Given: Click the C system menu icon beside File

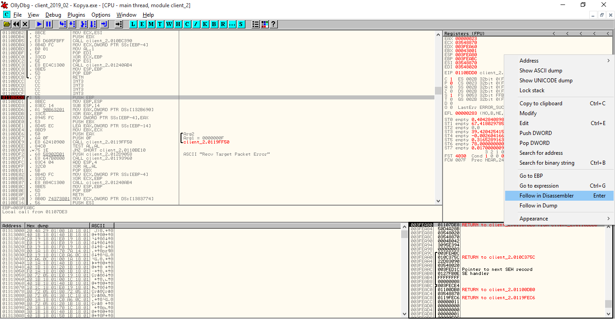Looking at the screenshot, I should (x=6, y=15).
